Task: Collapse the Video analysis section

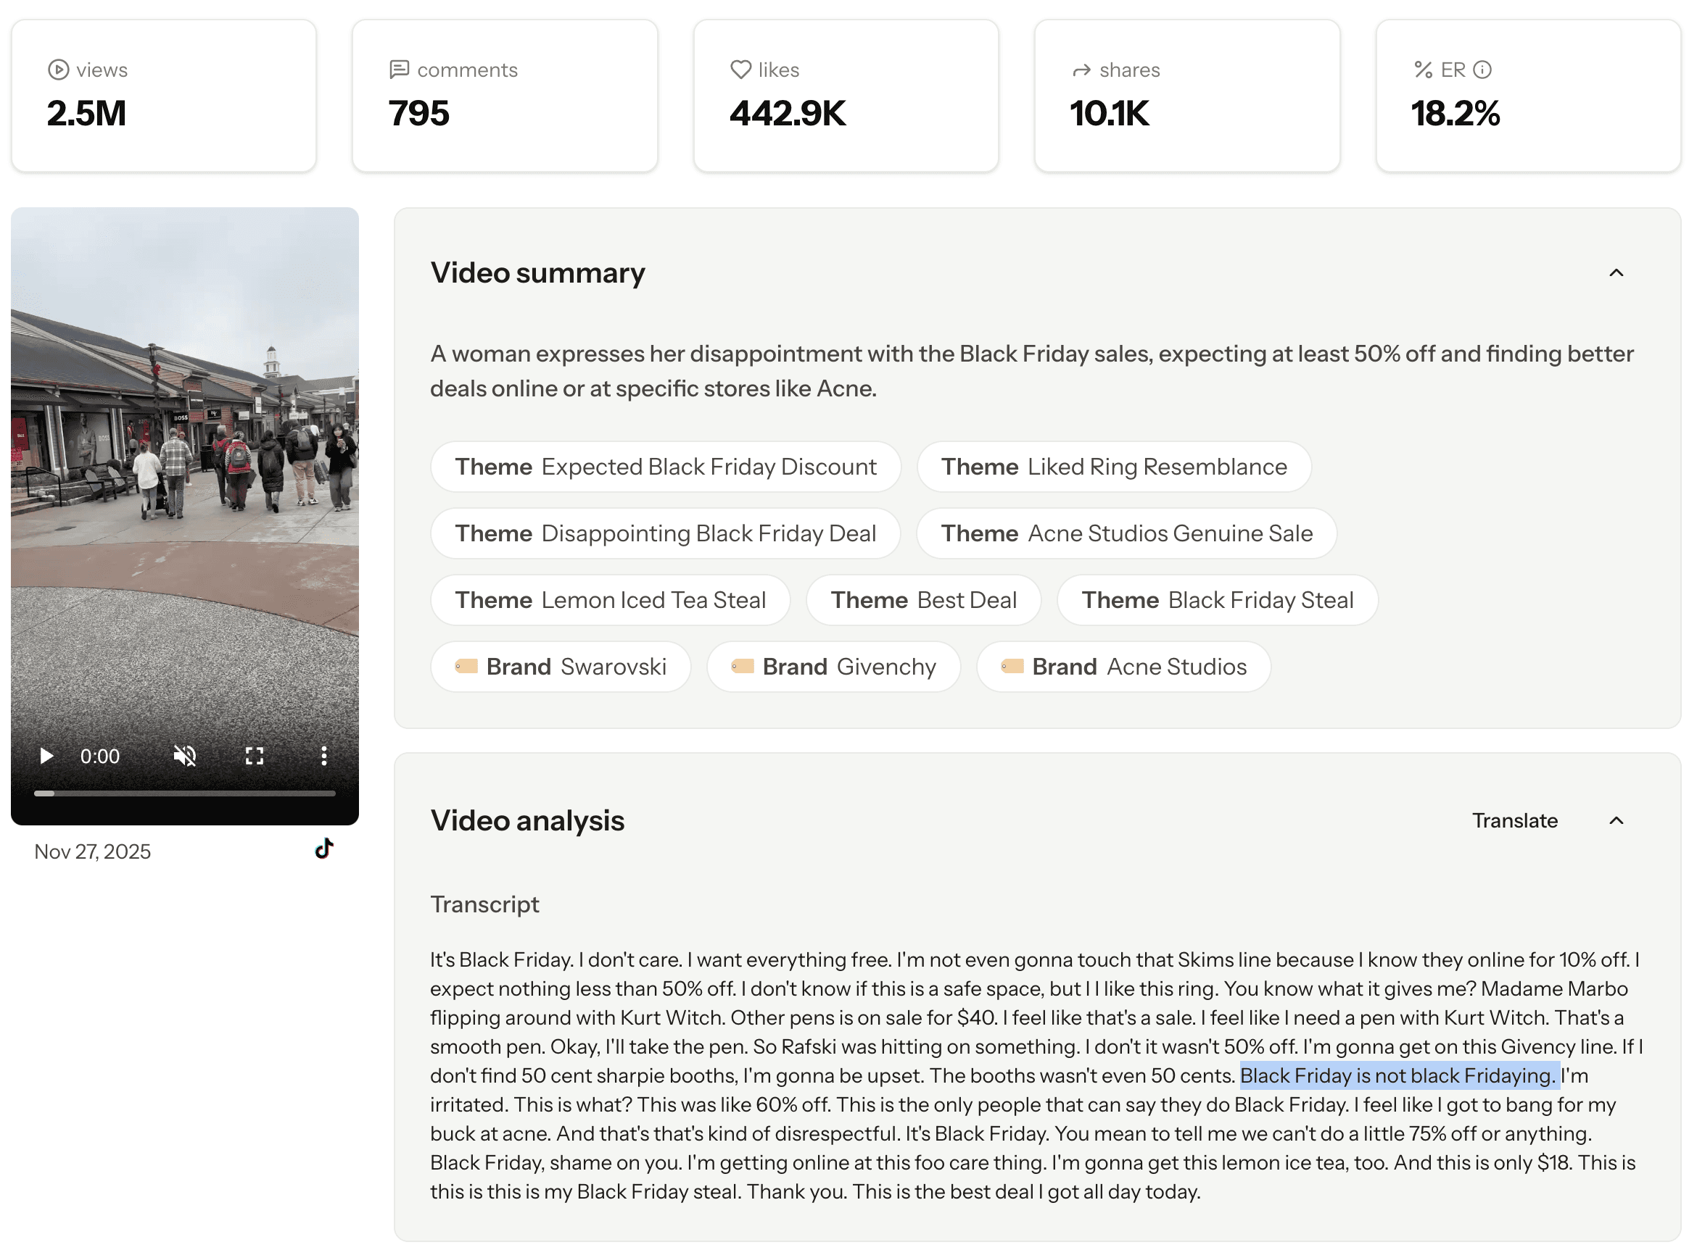Action: pyautogui.click(x=1616, y=821)
